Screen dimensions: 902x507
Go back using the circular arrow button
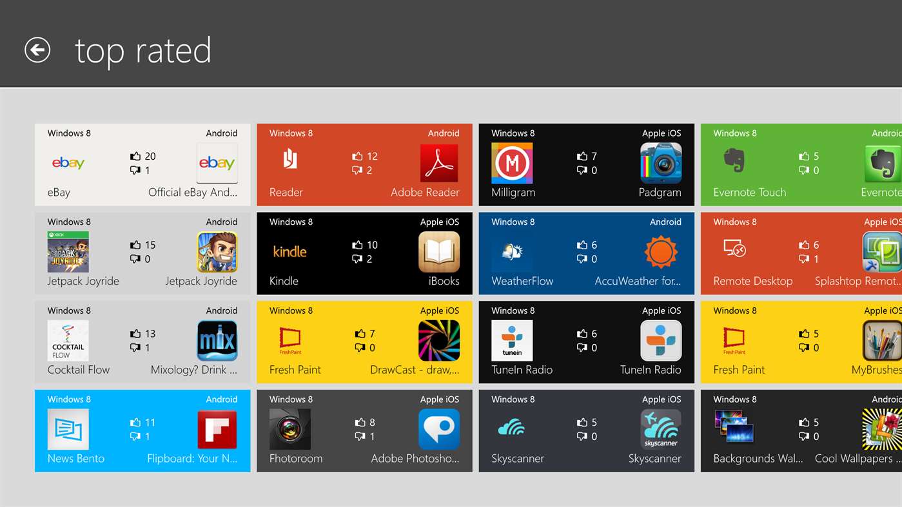click(x=37, y=50)
